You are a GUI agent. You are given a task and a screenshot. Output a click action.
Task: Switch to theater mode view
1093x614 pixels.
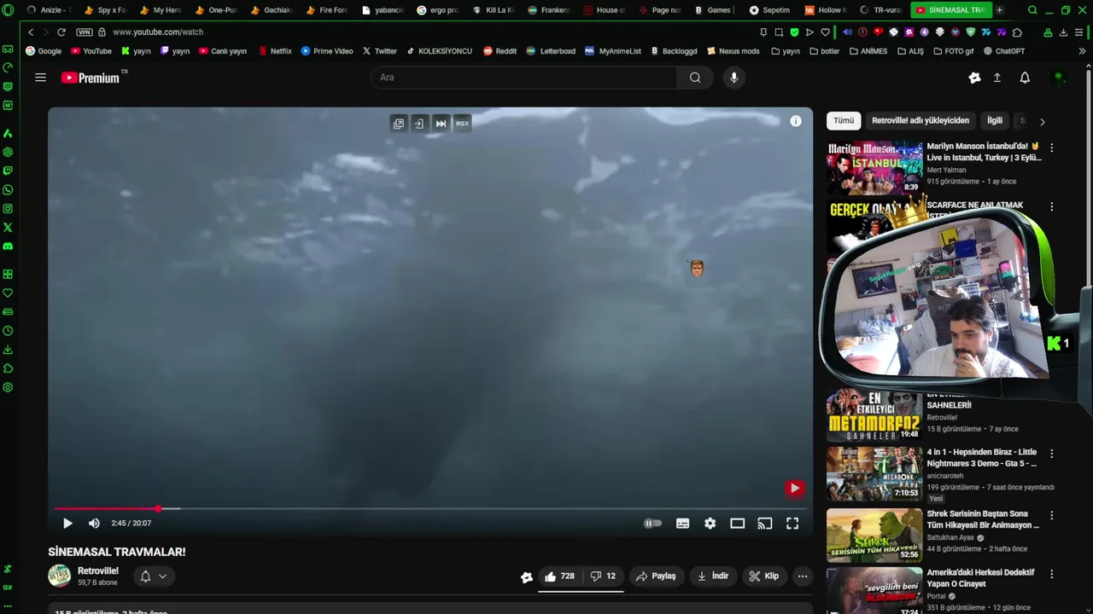click(738, 524)
